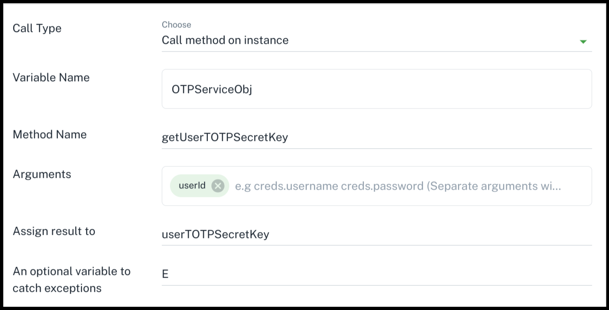Click the empty end of the Arguments box
Image resolution: width=609 pixels, height=310 pixels.
(x=576, y=186)
